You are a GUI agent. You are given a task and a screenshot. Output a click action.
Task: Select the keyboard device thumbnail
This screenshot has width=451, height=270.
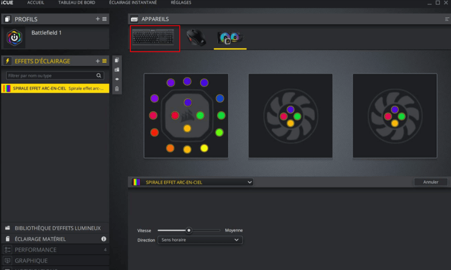(155, 38)
